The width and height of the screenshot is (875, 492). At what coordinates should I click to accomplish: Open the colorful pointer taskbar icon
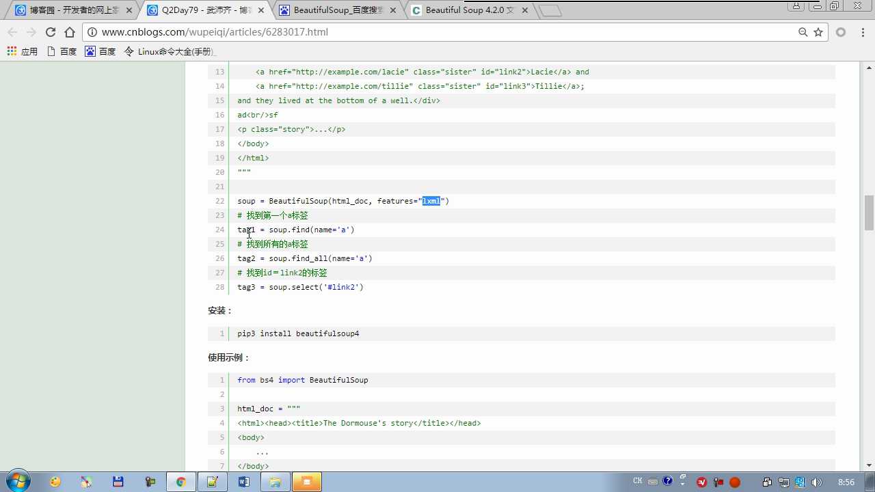point(86,482)
